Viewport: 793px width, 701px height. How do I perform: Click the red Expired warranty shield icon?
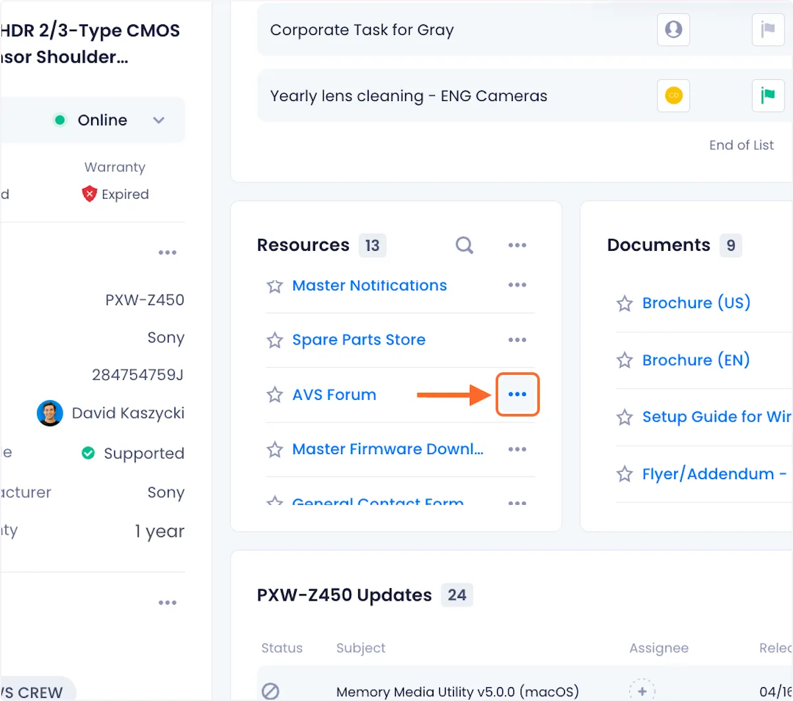click(89, 193)
